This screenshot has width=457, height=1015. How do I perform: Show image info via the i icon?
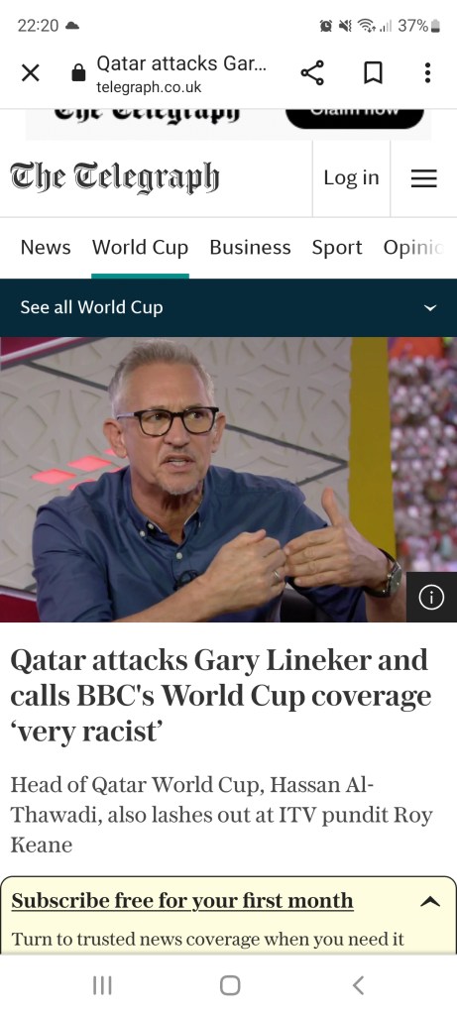[432, 598]
